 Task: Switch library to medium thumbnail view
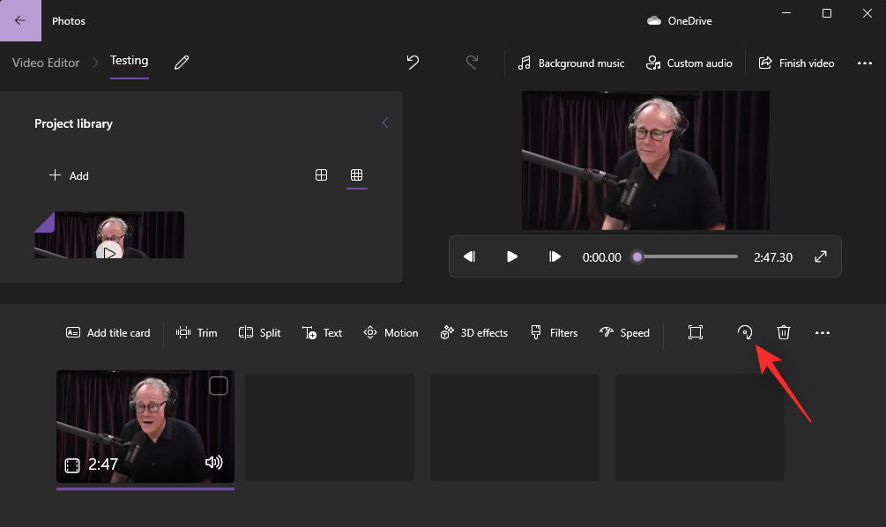(321, 175)
